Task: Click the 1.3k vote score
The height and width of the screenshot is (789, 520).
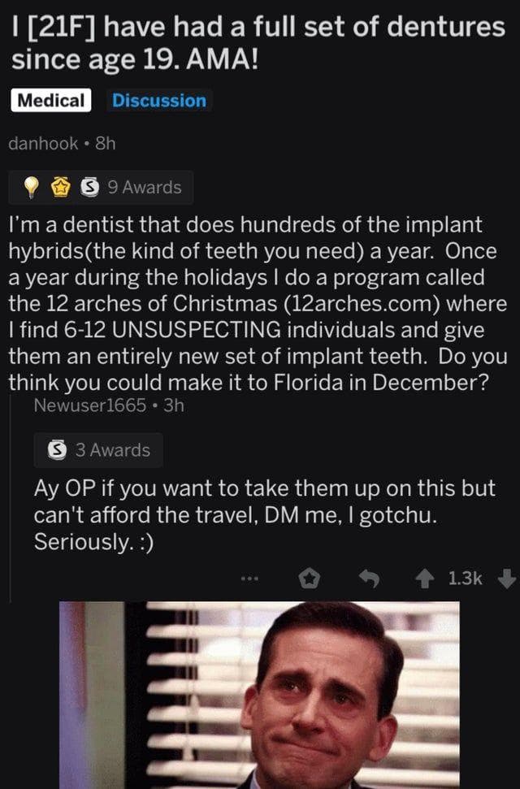Action: (465, 579)
